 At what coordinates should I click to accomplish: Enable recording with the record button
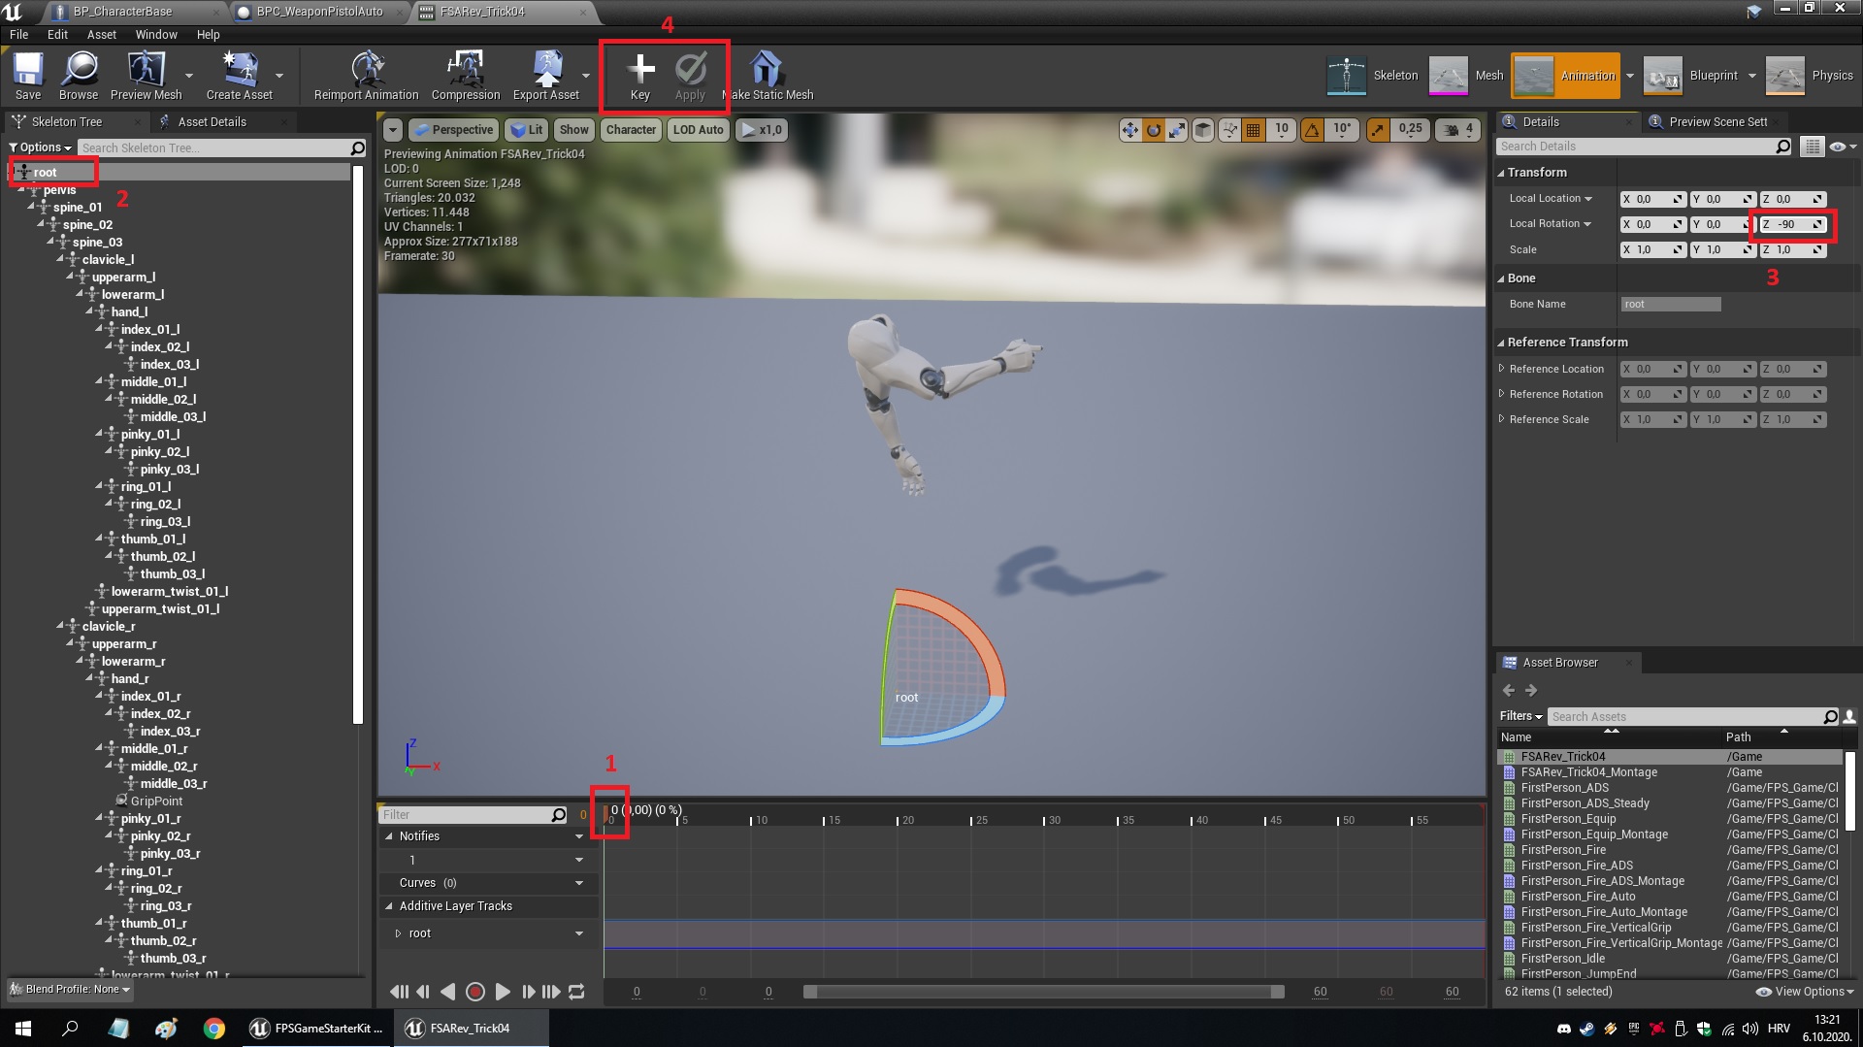(x=475, y=992)
